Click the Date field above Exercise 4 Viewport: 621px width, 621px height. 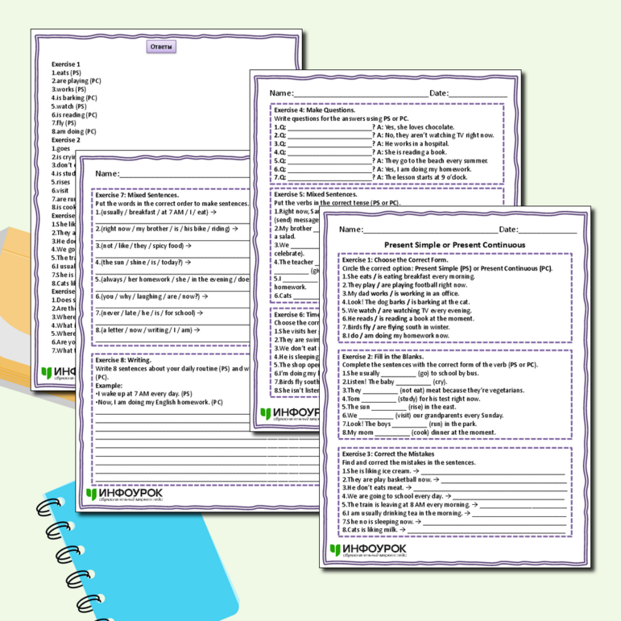coord(478,94)
